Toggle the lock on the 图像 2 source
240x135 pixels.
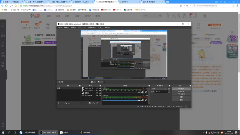click(100, 93)
